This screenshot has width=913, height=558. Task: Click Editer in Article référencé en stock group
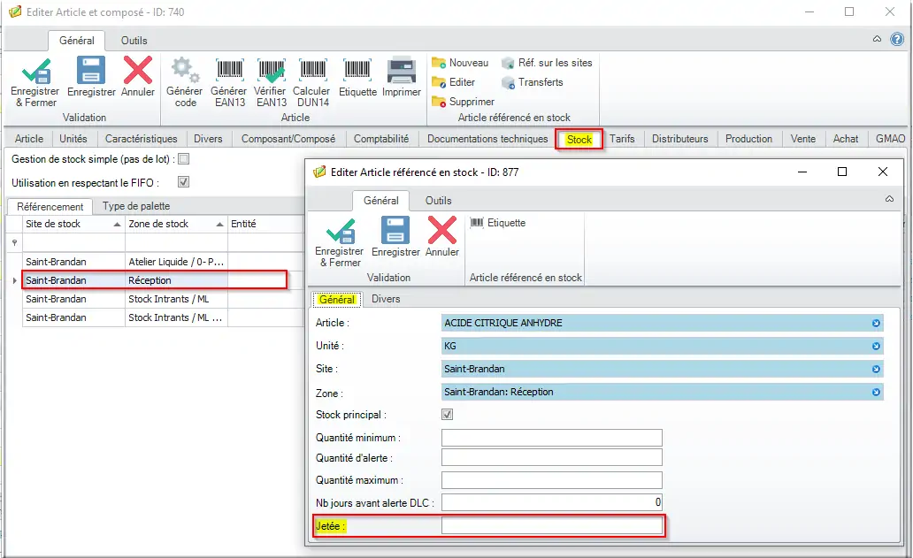(454, 82)
